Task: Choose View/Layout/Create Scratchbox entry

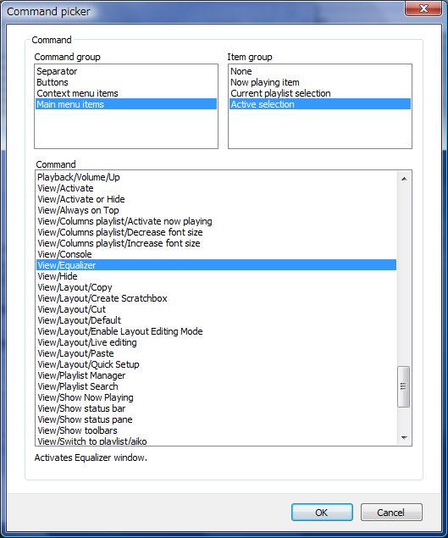Action: (x=216, y=298)
